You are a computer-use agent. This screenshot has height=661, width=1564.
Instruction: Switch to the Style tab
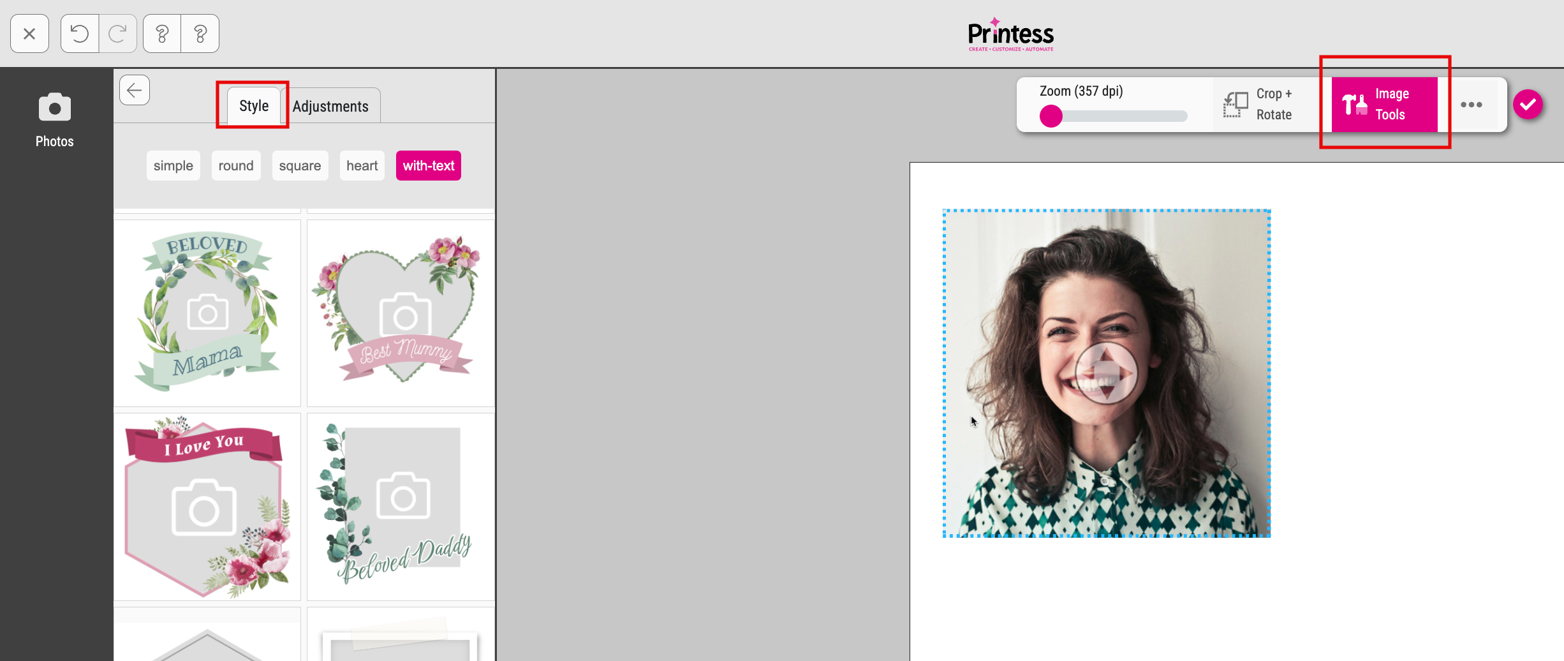[253, 106]
